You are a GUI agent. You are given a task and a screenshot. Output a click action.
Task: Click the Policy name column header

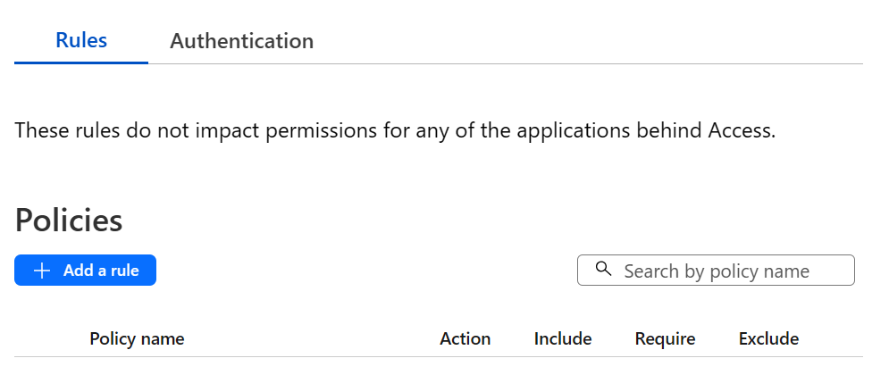click(137, 339)
